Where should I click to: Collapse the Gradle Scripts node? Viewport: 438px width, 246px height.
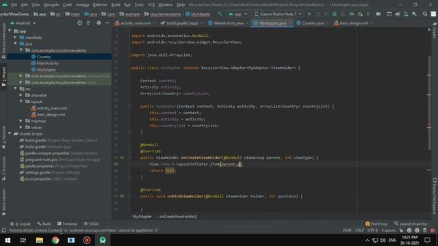tap(10, 134)
